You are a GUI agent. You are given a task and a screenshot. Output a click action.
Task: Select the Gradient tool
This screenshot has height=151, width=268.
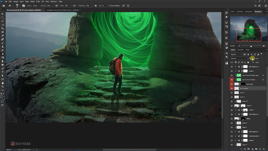point(2,58)
